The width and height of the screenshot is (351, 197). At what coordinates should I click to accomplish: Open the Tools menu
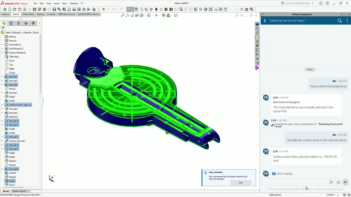[x=64, y=4]
